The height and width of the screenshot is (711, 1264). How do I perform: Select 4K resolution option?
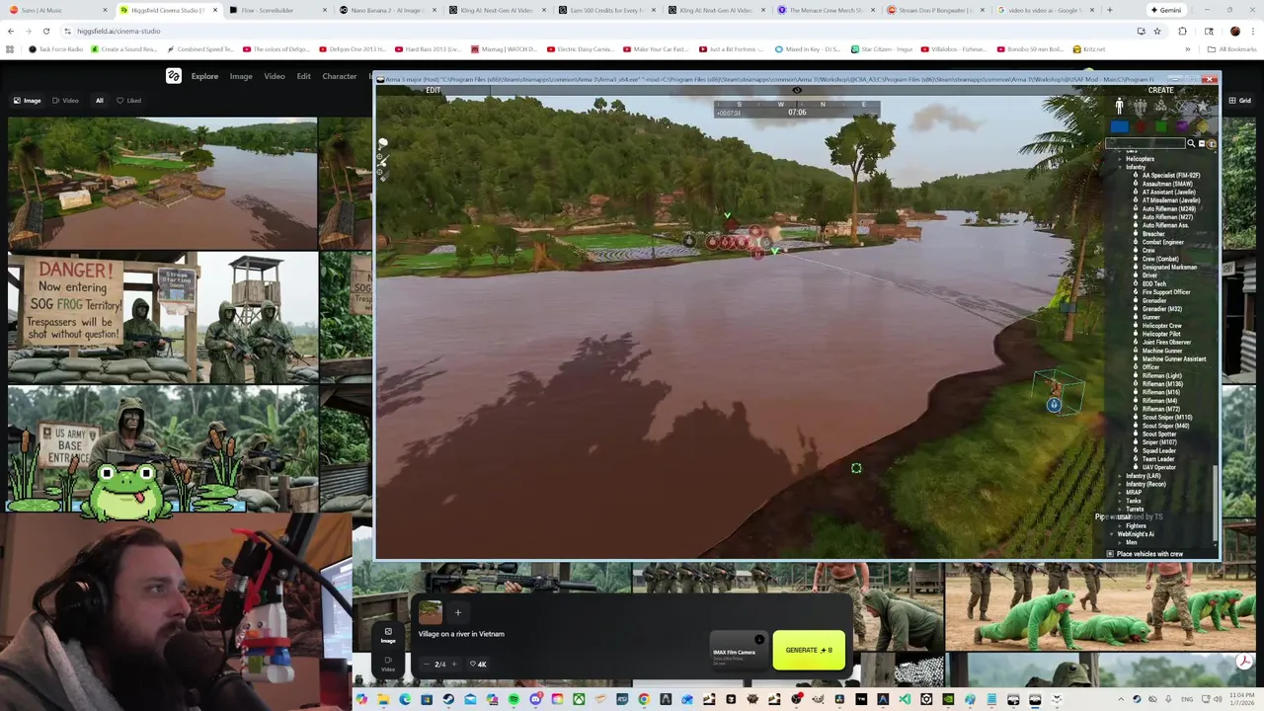point(478,665)
